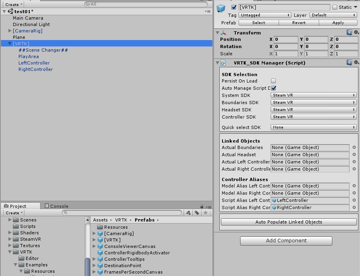Click the Project search field
The width and height of the screenshot is (360, 276).
click(122, 213)
